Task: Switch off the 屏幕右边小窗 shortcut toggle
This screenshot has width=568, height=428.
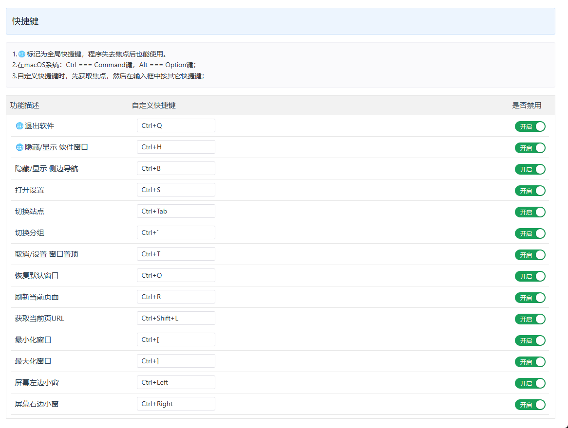Action: click(x=530, y=405)
